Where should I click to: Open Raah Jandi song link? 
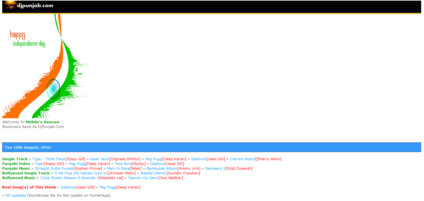100,159
